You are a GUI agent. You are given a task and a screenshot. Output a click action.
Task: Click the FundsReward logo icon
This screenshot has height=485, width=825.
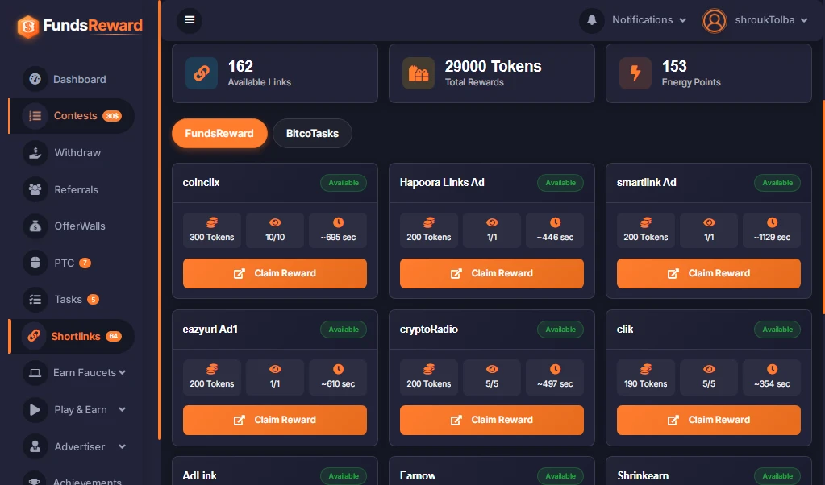click(28, 27)
